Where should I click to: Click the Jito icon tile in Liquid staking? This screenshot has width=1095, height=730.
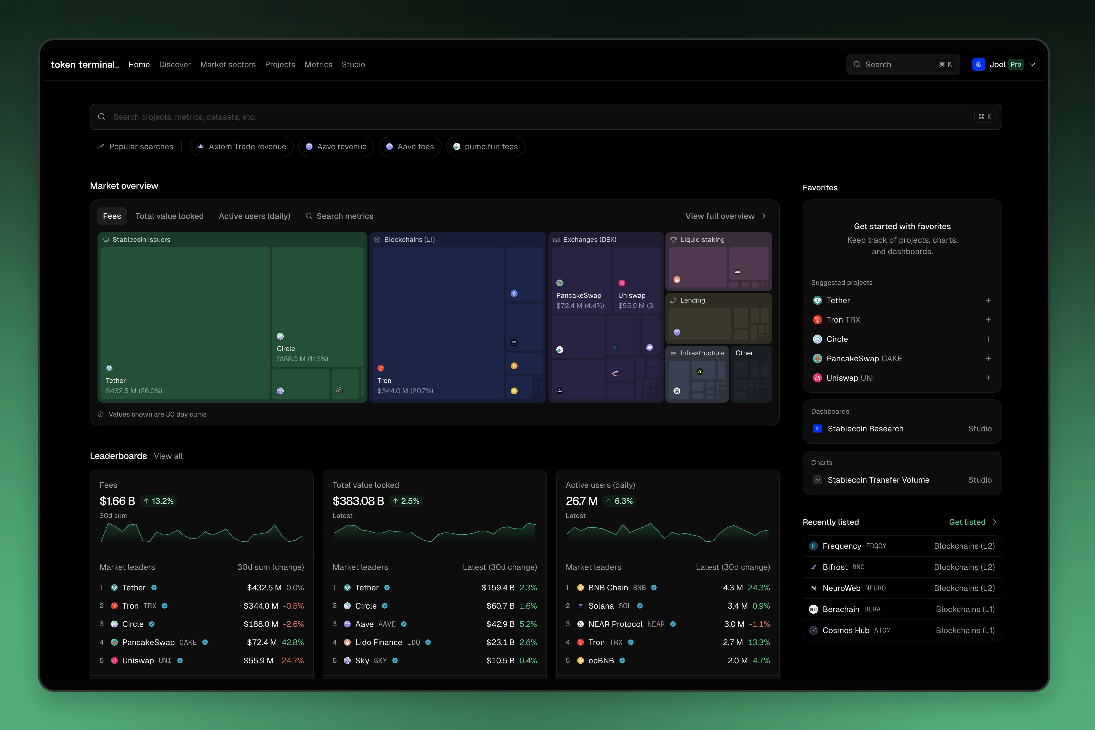click(x=748, y=263)
